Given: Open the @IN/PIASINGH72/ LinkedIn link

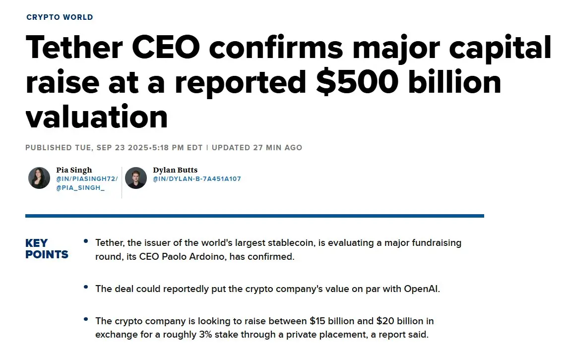Looking at the screenshot, I should click(x=87, y=179).
